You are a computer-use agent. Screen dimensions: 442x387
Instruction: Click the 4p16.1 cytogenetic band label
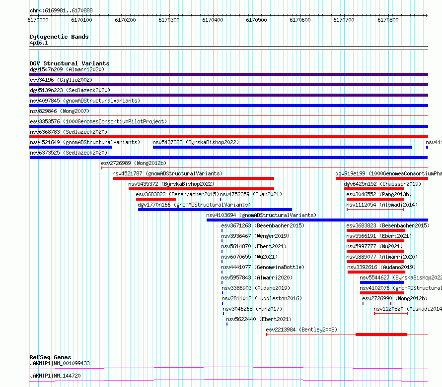coord(39,43)
